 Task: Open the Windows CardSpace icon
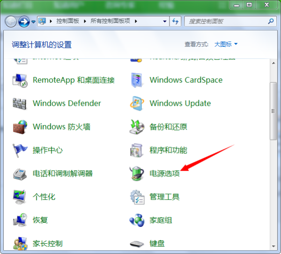click(x=137, y=80)
